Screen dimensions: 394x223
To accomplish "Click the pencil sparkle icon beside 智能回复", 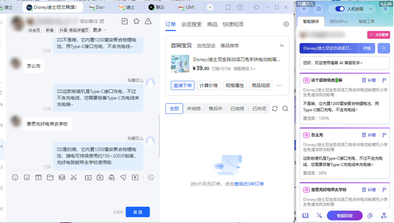I will click(370, 216).
